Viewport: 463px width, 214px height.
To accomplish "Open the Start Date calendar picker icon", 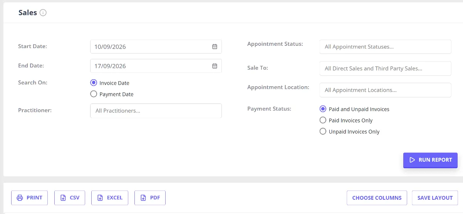I will point(215,47).
